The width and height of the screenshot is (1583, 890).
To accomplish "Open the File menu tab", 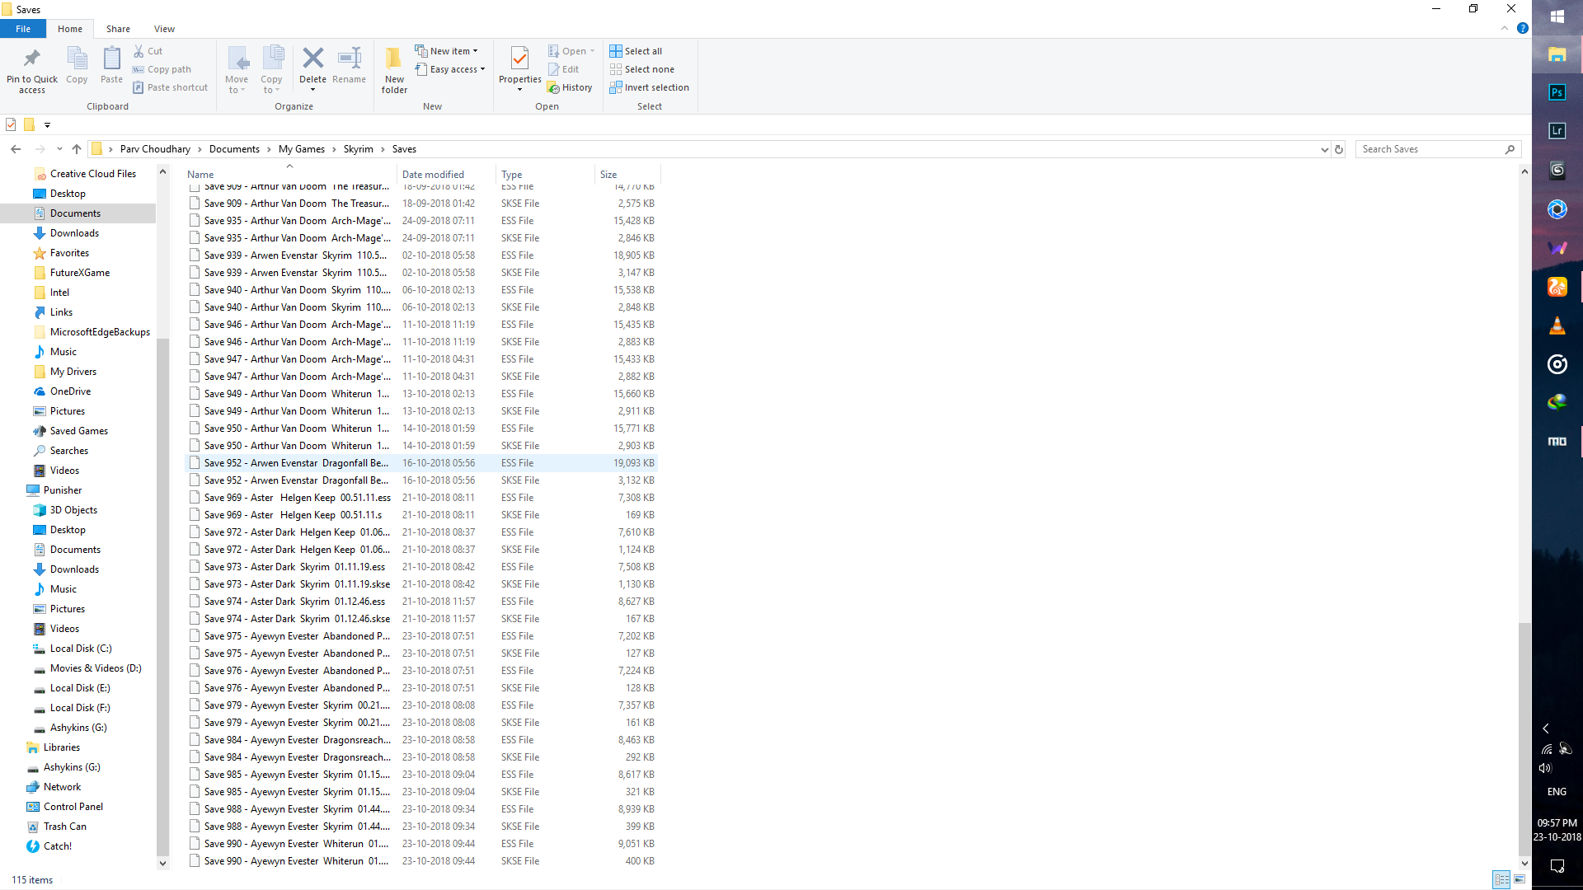I will click(23, 29).
